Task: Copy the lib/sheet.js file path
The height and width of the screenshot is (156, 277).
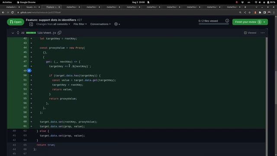Action: 60,32
